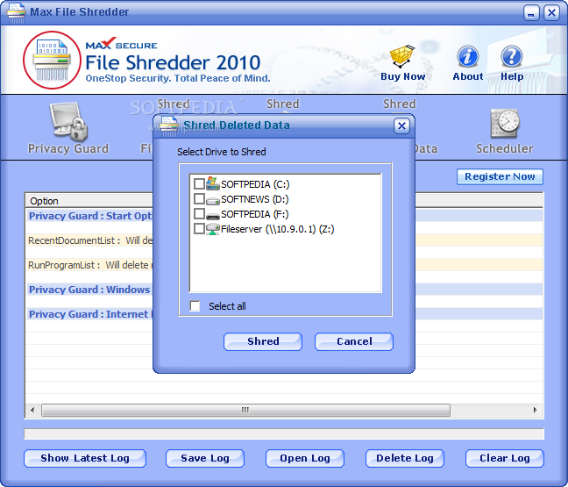Check the SOFTPEDIA (C:) drive checkbox

coord(199,184)
